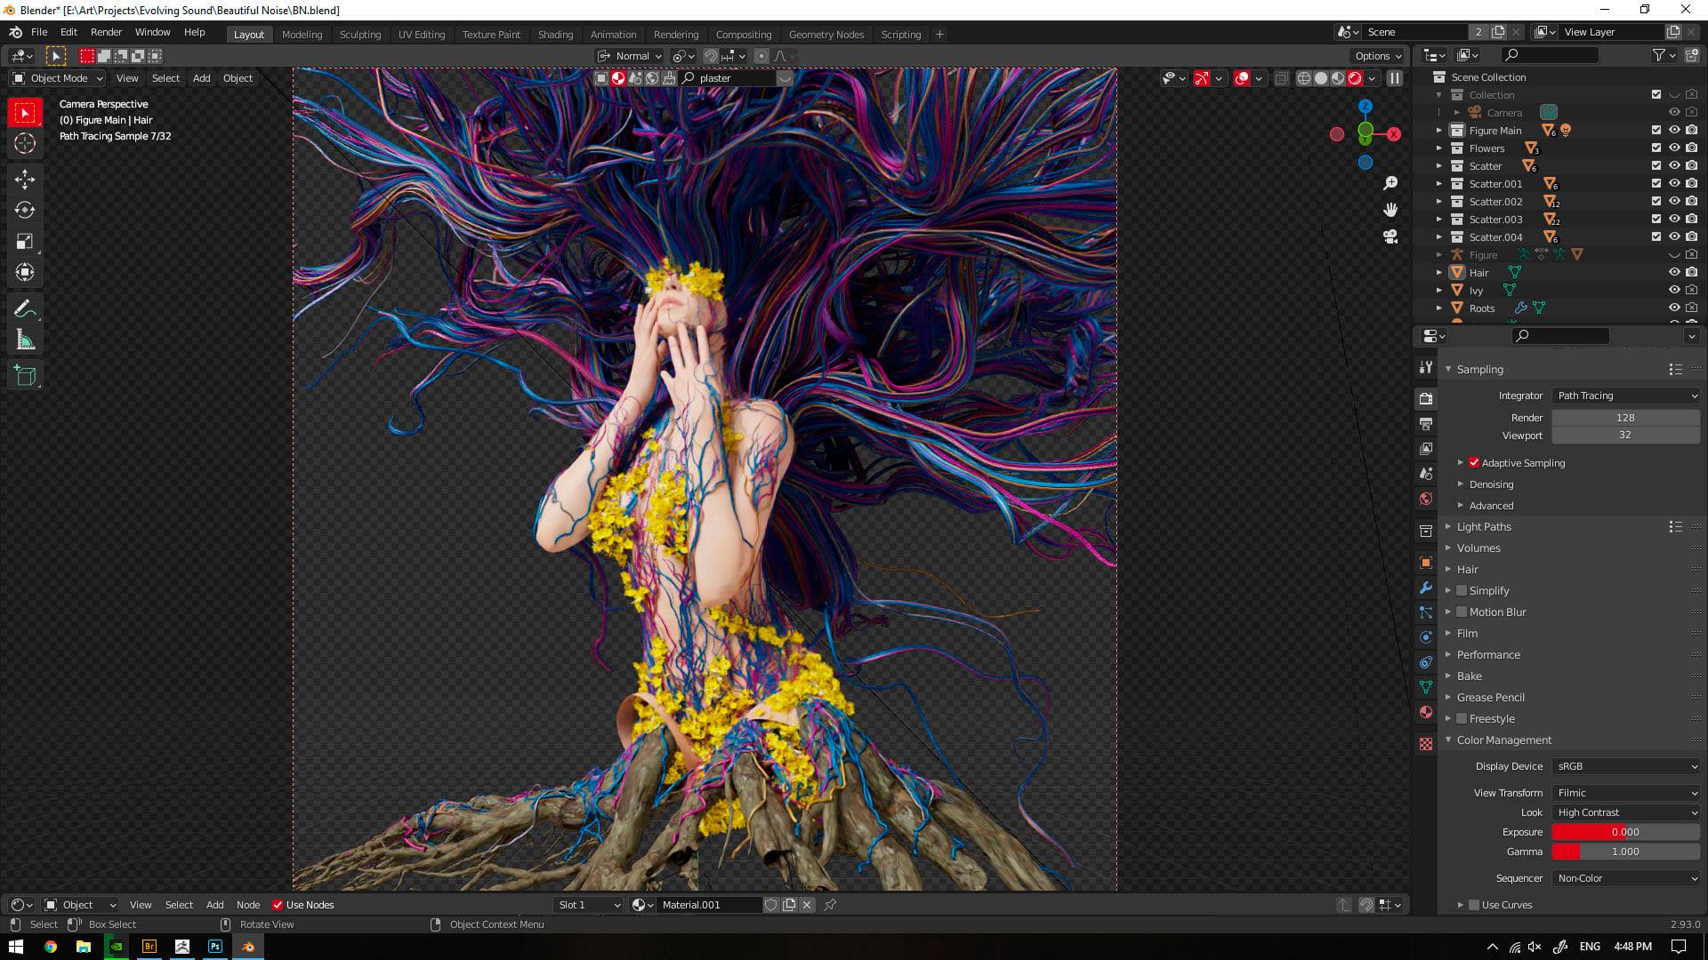
Task: Select the Rotate tool
Action: [x=25, y=210]
